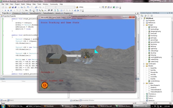Click Windows Start orb on taskbar

3,106
